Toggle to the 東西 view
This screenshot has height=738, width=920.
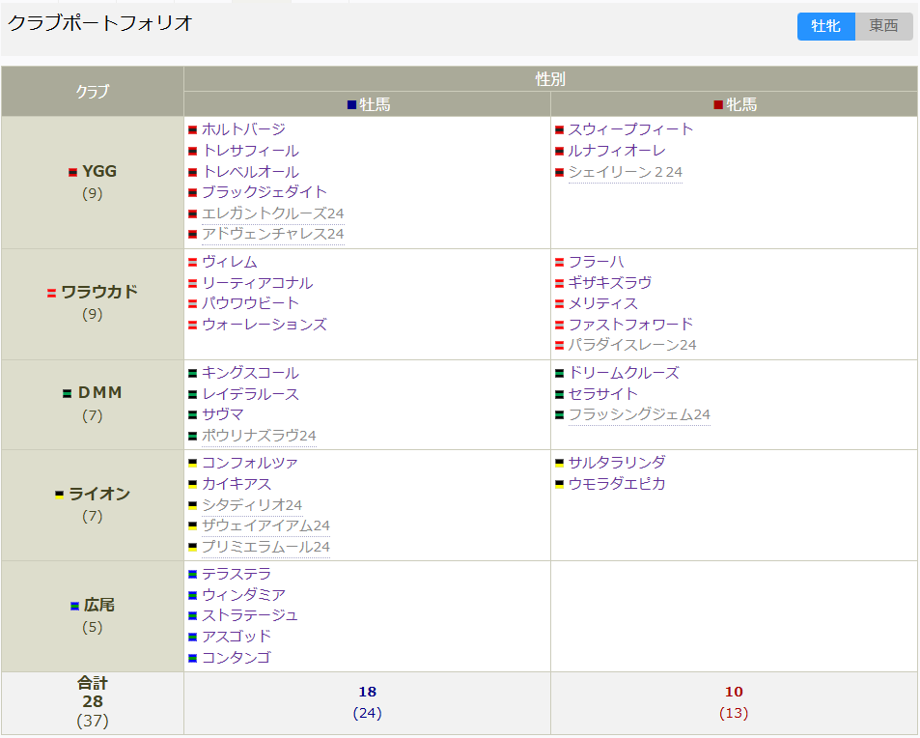(x=886, y=26)
